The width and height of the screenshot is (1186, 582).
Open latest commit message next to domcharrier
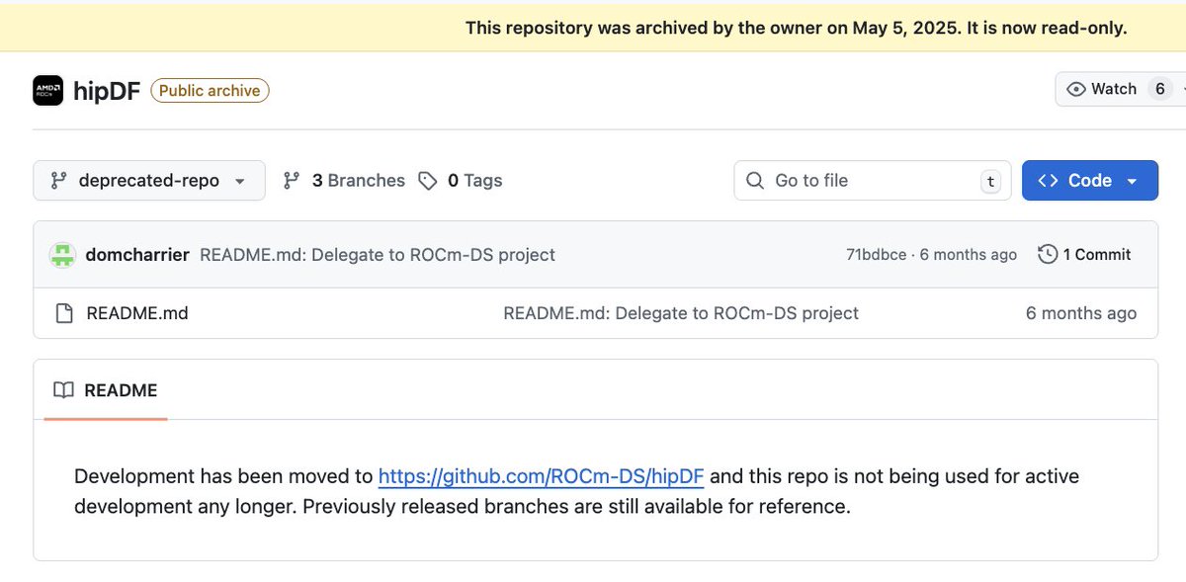[x=378, y=255]
